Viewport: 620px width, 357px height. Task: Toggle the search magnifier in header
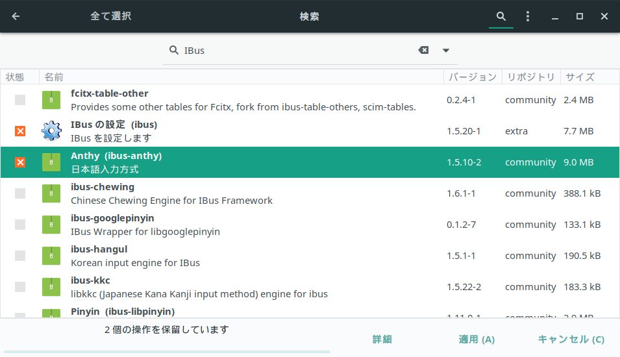pyautogui.click(x=501, y=16)
